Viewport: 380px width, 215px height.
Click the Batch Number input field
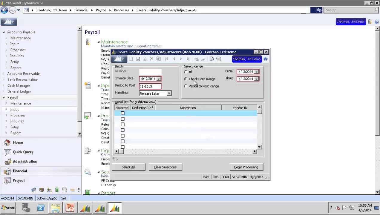tap(150, 72)
